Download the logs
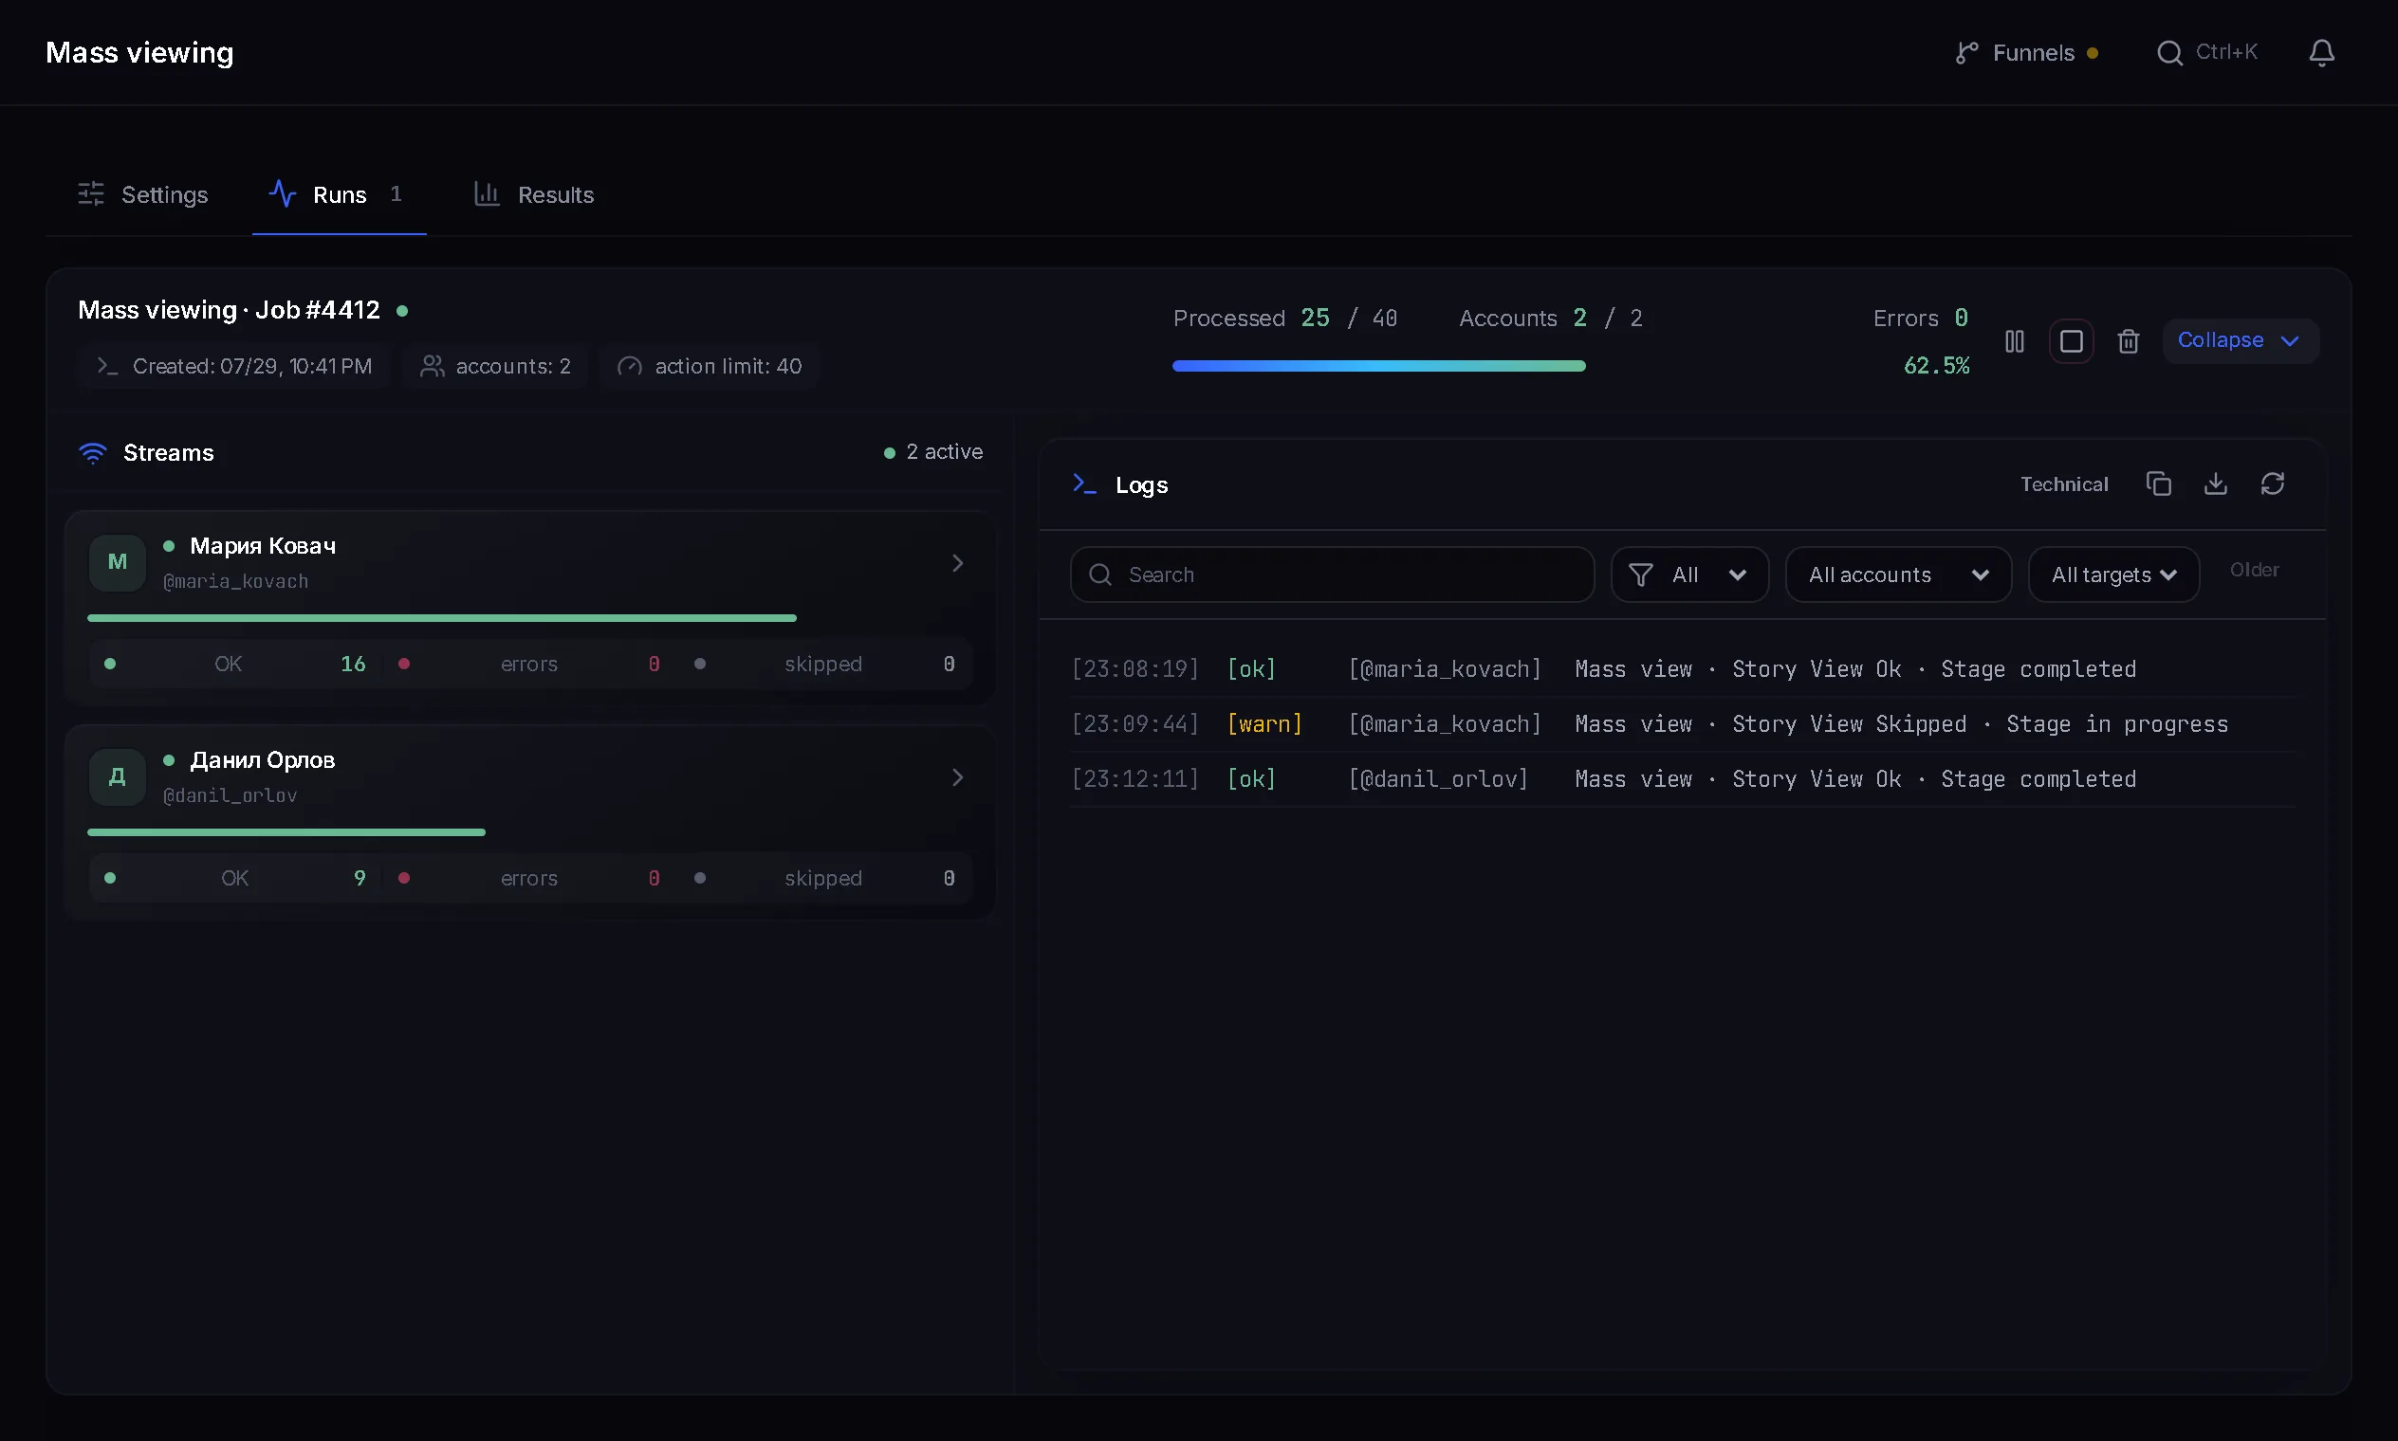The image size is (2398, 1441). 2215,483
